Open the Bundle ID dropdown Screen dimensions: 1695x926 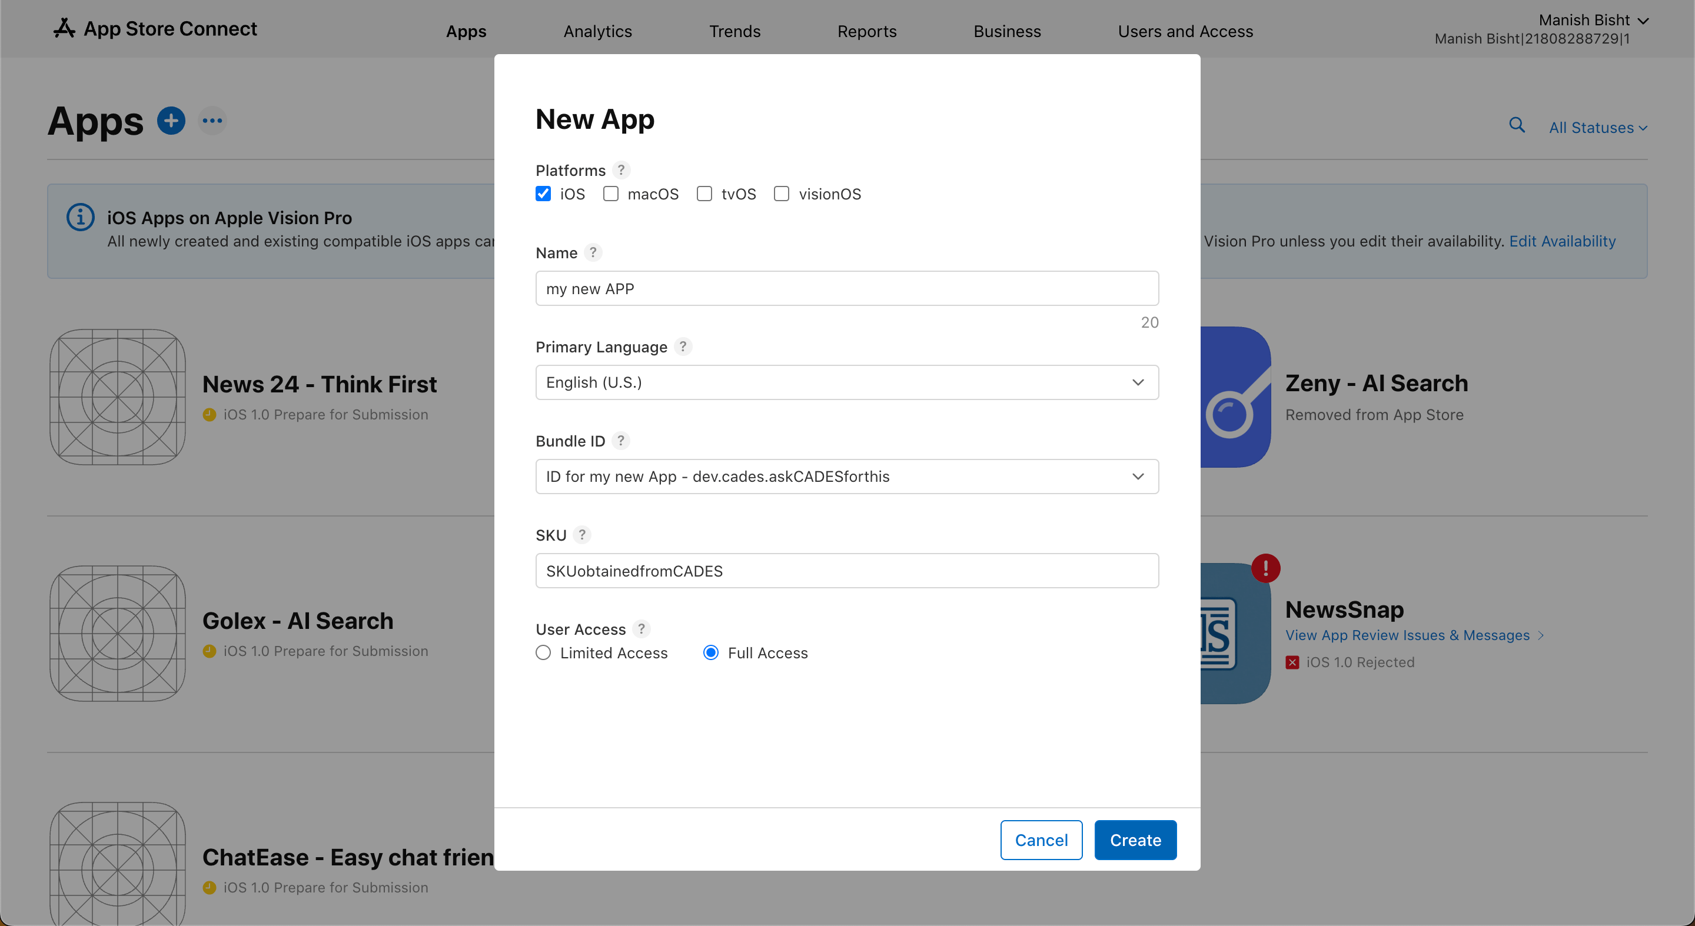(x=847, y=476)
